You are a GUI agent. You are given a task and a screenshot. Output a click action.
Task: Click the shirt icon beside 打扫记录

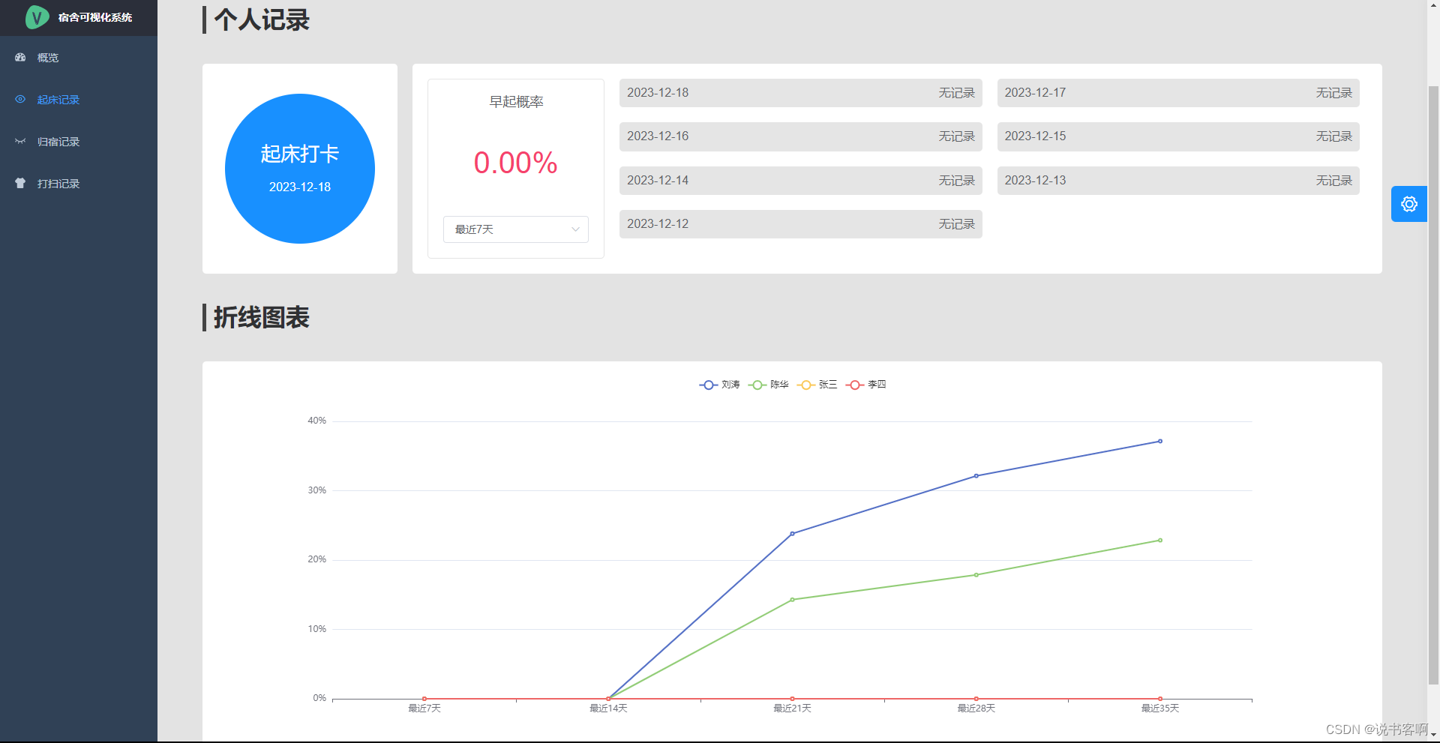pyautogui.click(x=20, y=184)
